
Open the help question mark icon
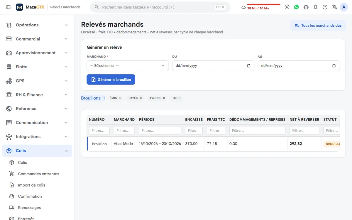click(x=325, y=7)
